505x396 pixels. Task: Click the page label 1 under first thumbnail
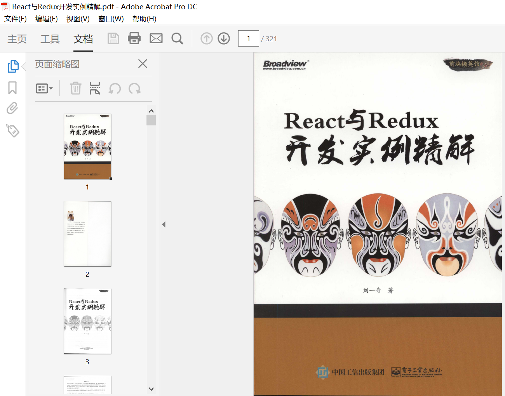click(x=87, y=187)
